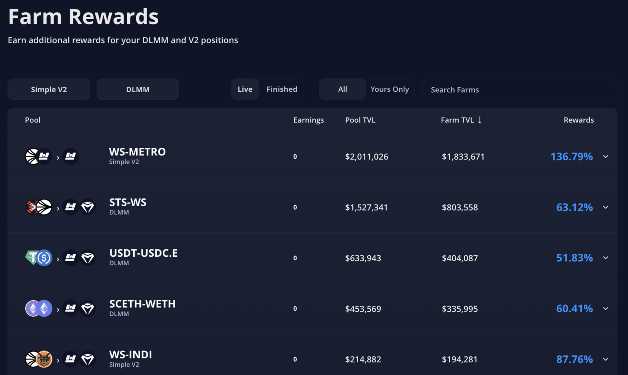Click the WS-INDI token pair icon
Image resolution: width=628 pixels, height=375 pixels.
click(x=39, y=359)
